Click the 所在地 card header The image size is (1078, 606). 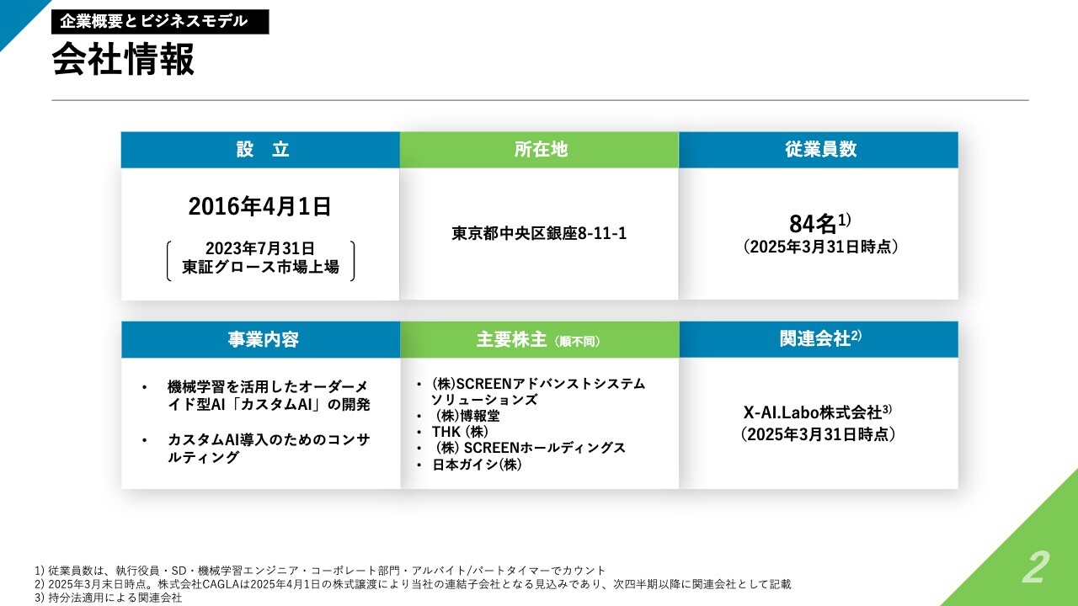[539, 150]
